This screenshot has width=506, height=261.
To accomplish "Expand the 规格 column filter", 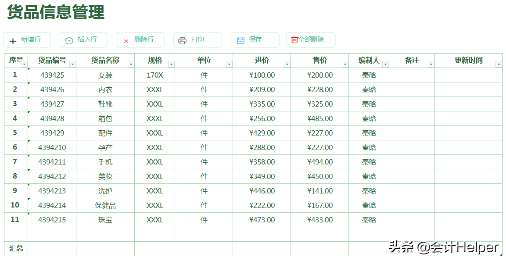I will (171, 64).
